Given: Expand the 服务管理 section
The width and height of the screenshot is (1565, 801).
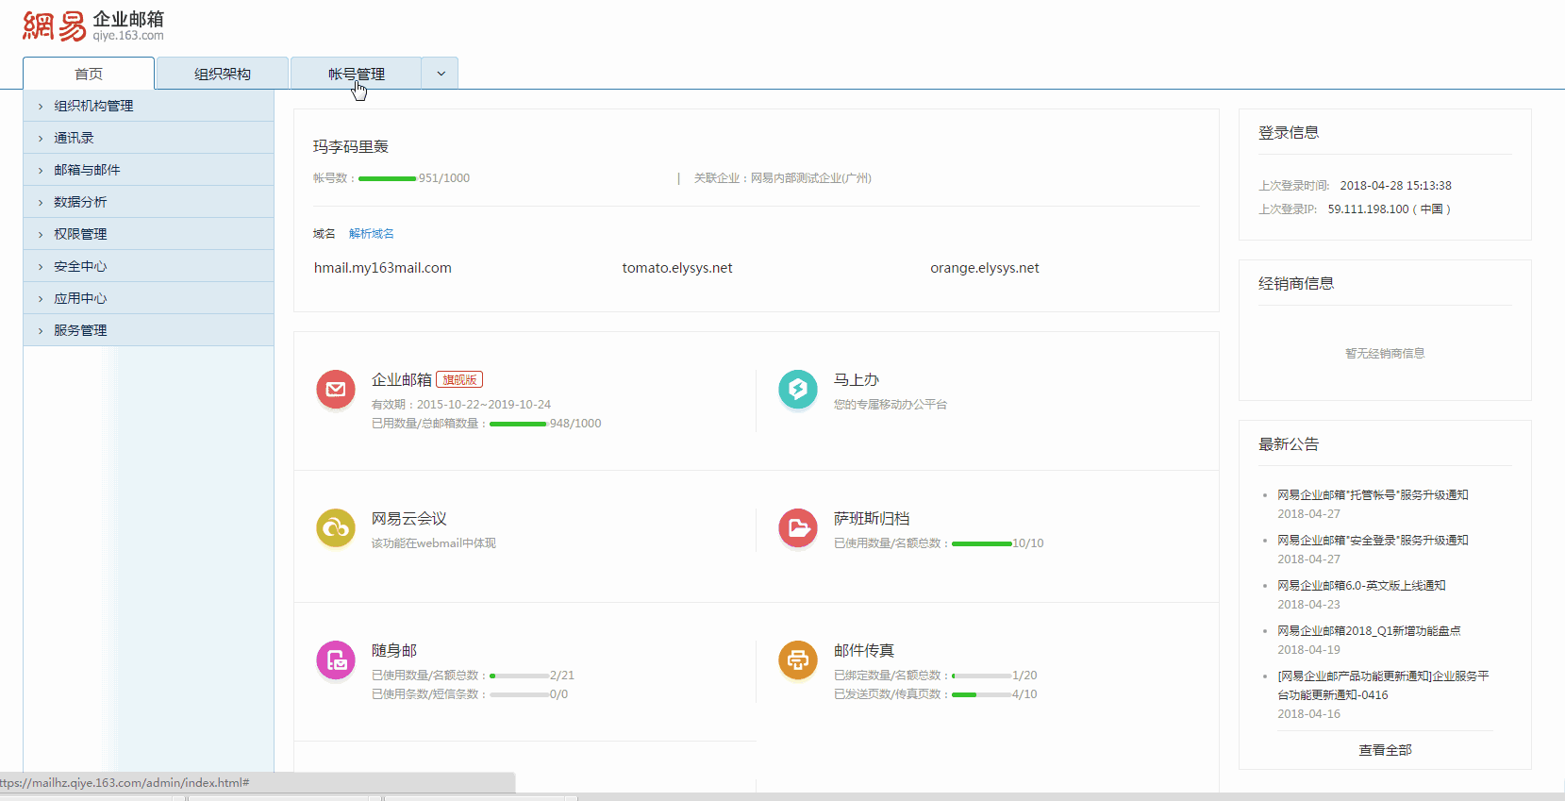Looking at the screenshot, I should pos(149,330).
